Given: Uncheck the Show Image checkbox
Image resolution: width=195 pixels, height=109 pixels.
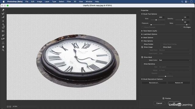Looking at the screenshot, I should [x=142, y=47].
